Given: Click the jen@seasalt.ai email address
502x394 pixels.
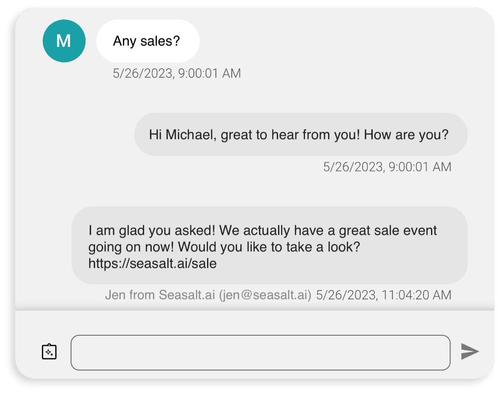Looking at the screenshot, I should point(265,295).
